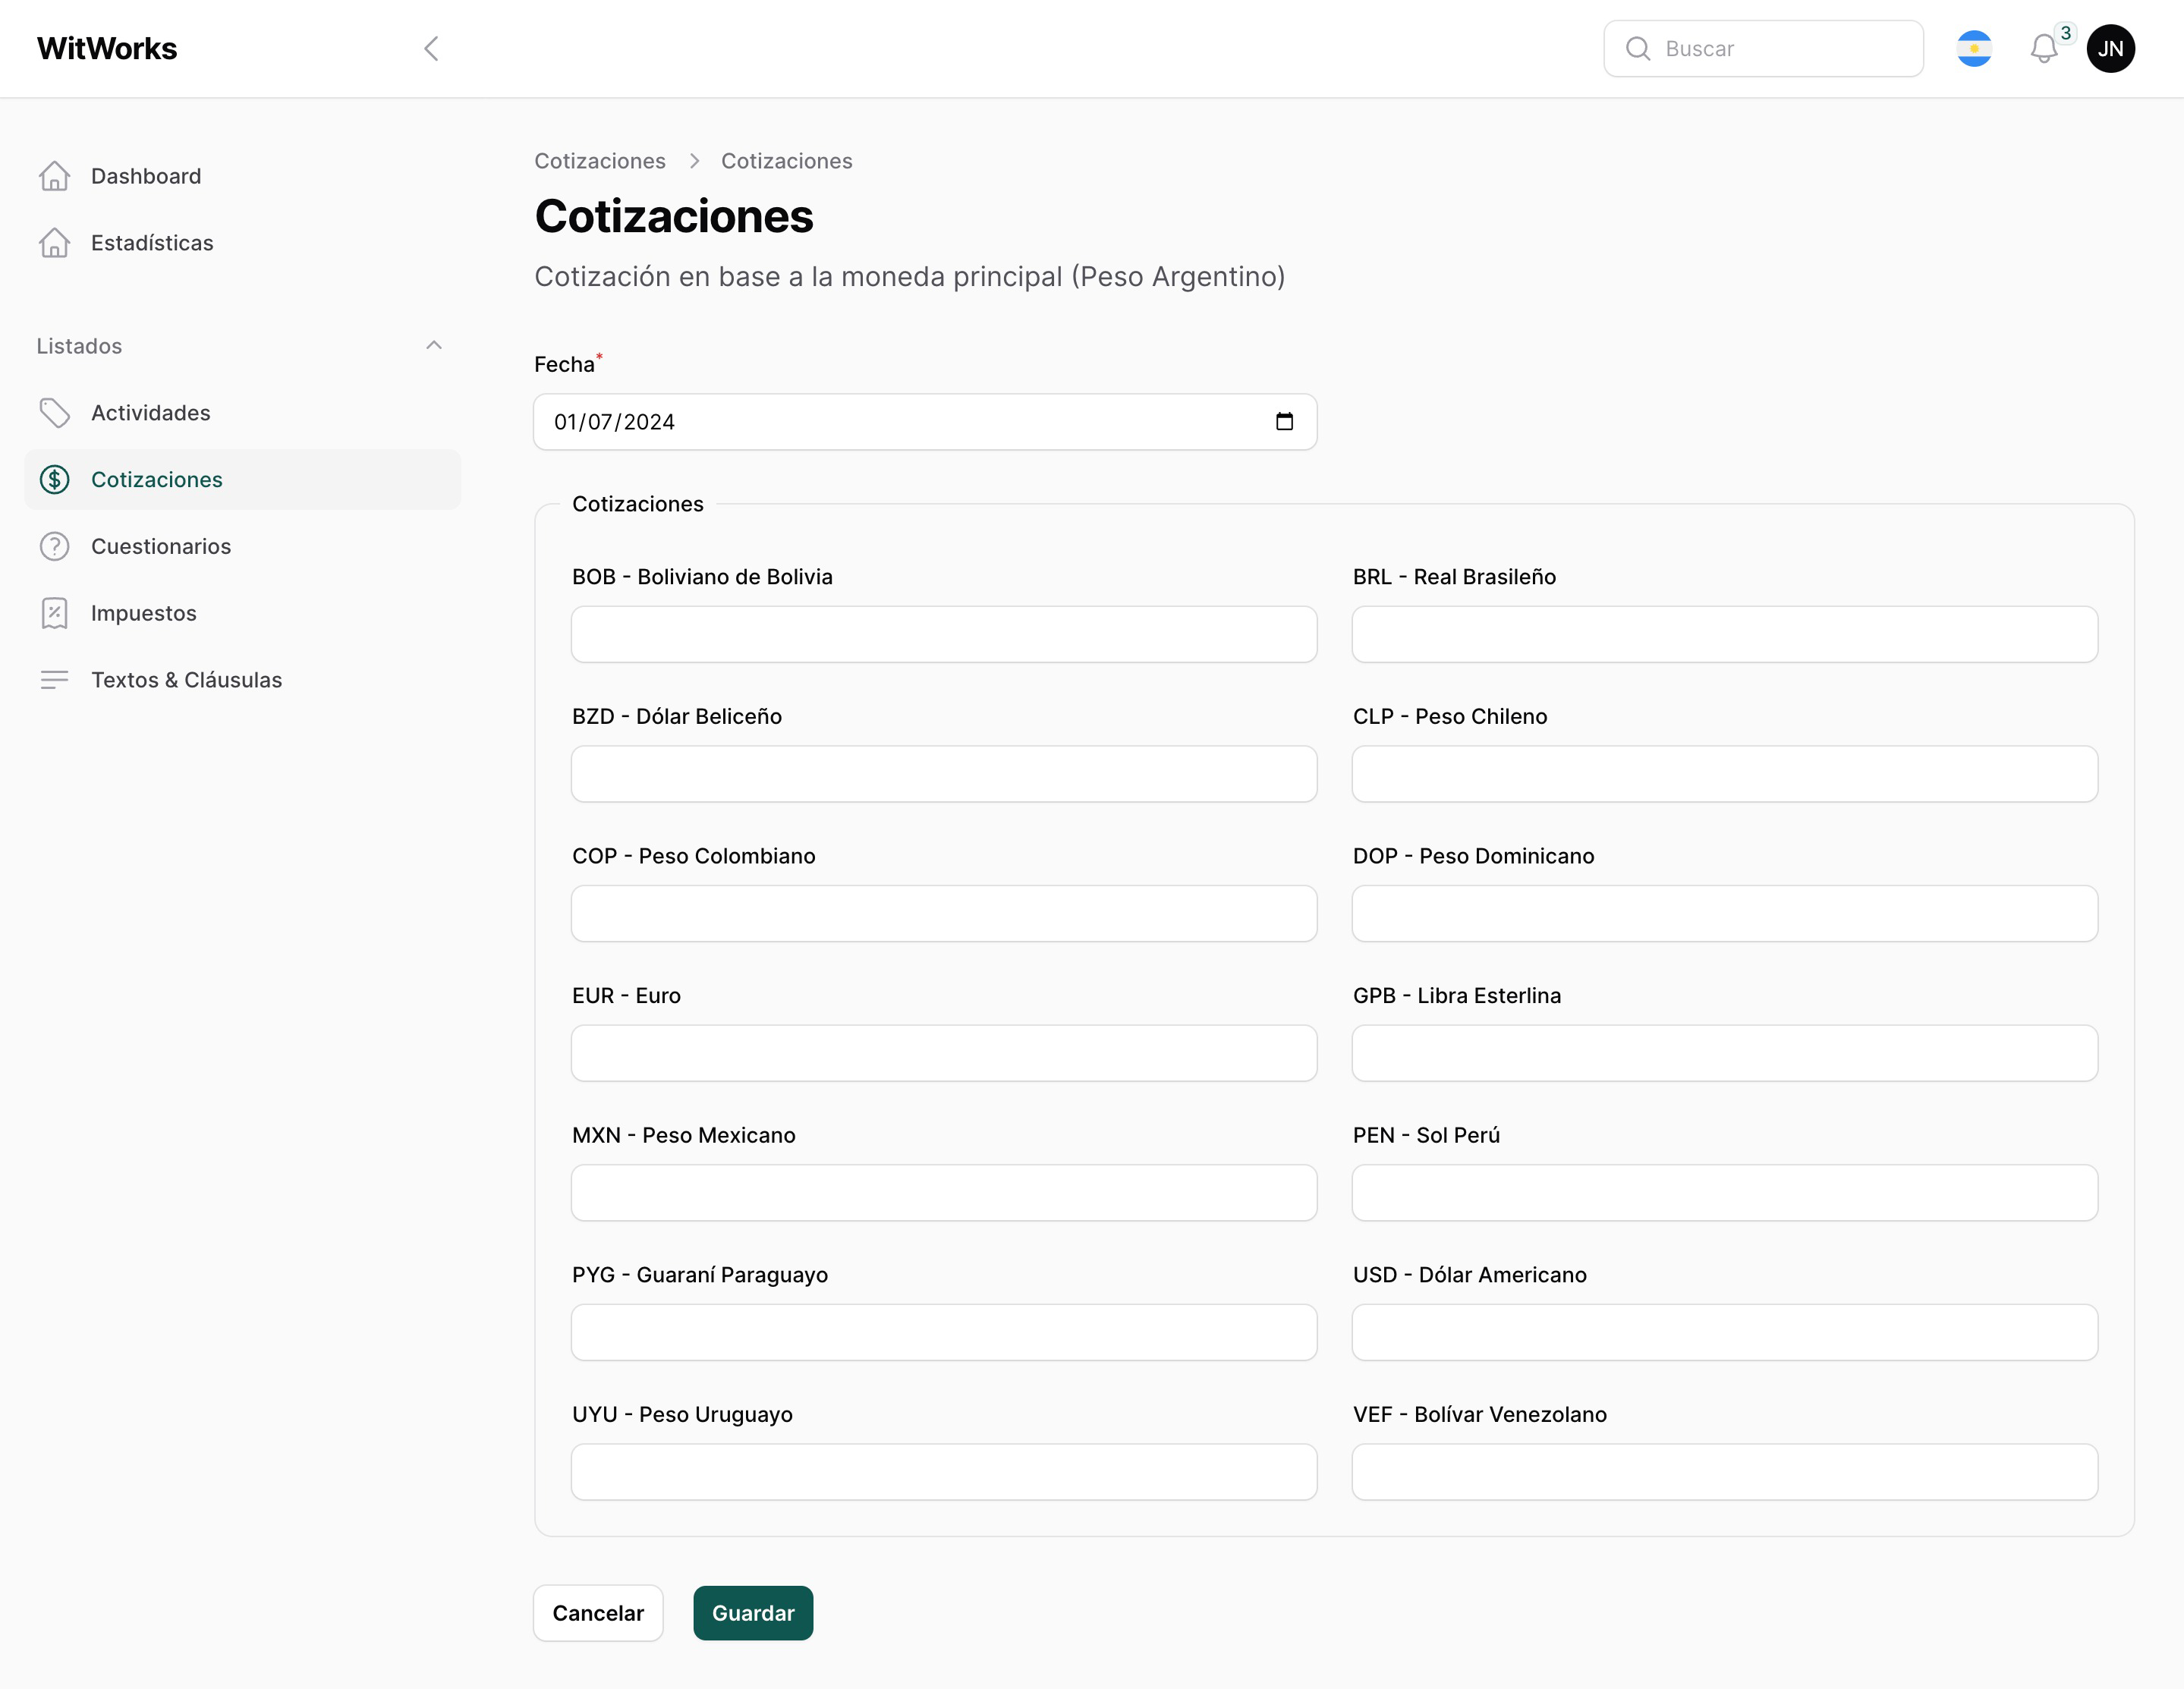Click the Dashboard home icon
The height and width of the screenshot is (1689, 2184).
click(55, 176)
